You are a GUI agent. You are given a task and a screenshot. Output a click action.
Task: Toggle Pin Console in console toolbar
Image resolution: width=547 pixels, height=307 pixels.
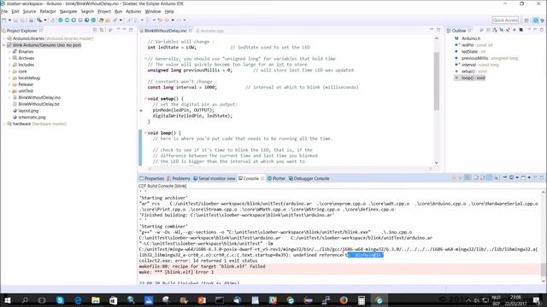pyautogui.click(x=504, y=178)
